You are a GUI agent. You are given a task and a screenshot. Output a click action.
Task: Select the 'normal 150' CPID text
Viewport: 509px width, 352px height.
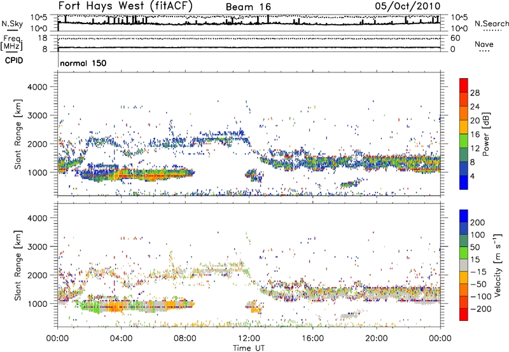pos(83,63)
